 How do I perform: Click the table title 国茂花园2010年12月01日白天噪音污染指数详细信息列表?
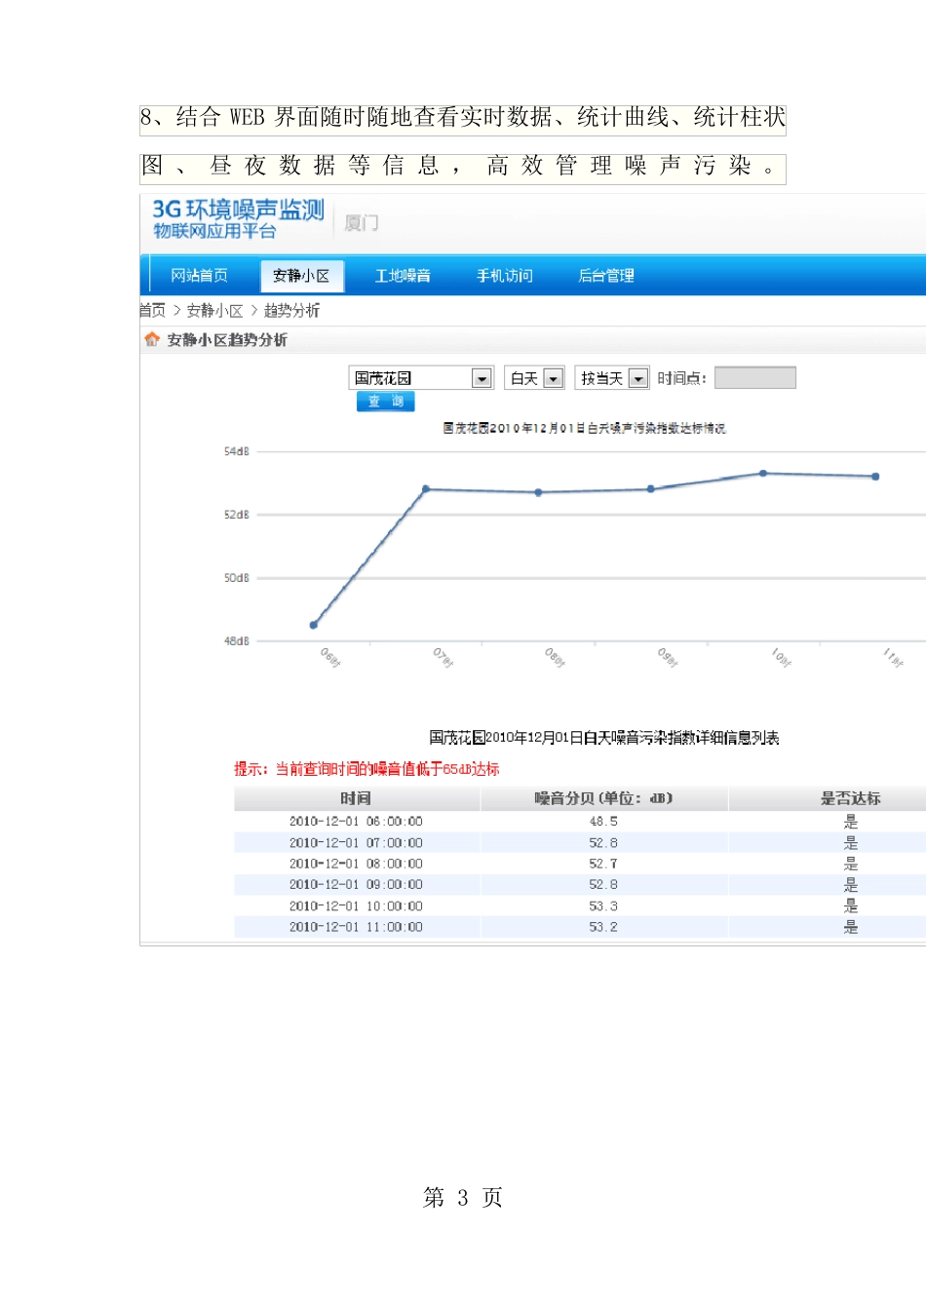(604, 738)
